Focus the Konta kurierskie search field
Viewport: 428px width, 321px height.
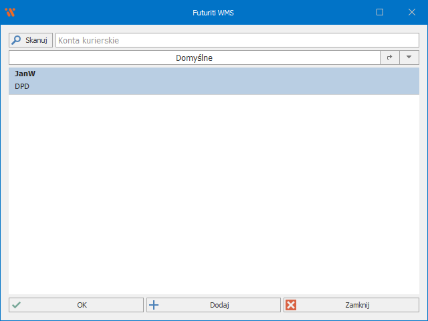[237, 40]
